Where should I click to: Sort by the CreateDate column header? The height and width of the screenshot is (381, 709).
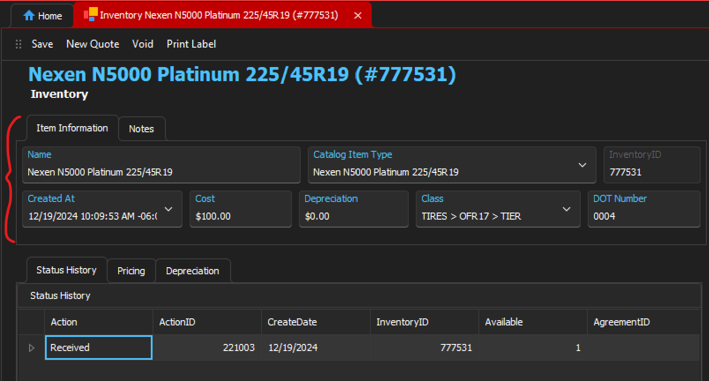pos(316,322)
